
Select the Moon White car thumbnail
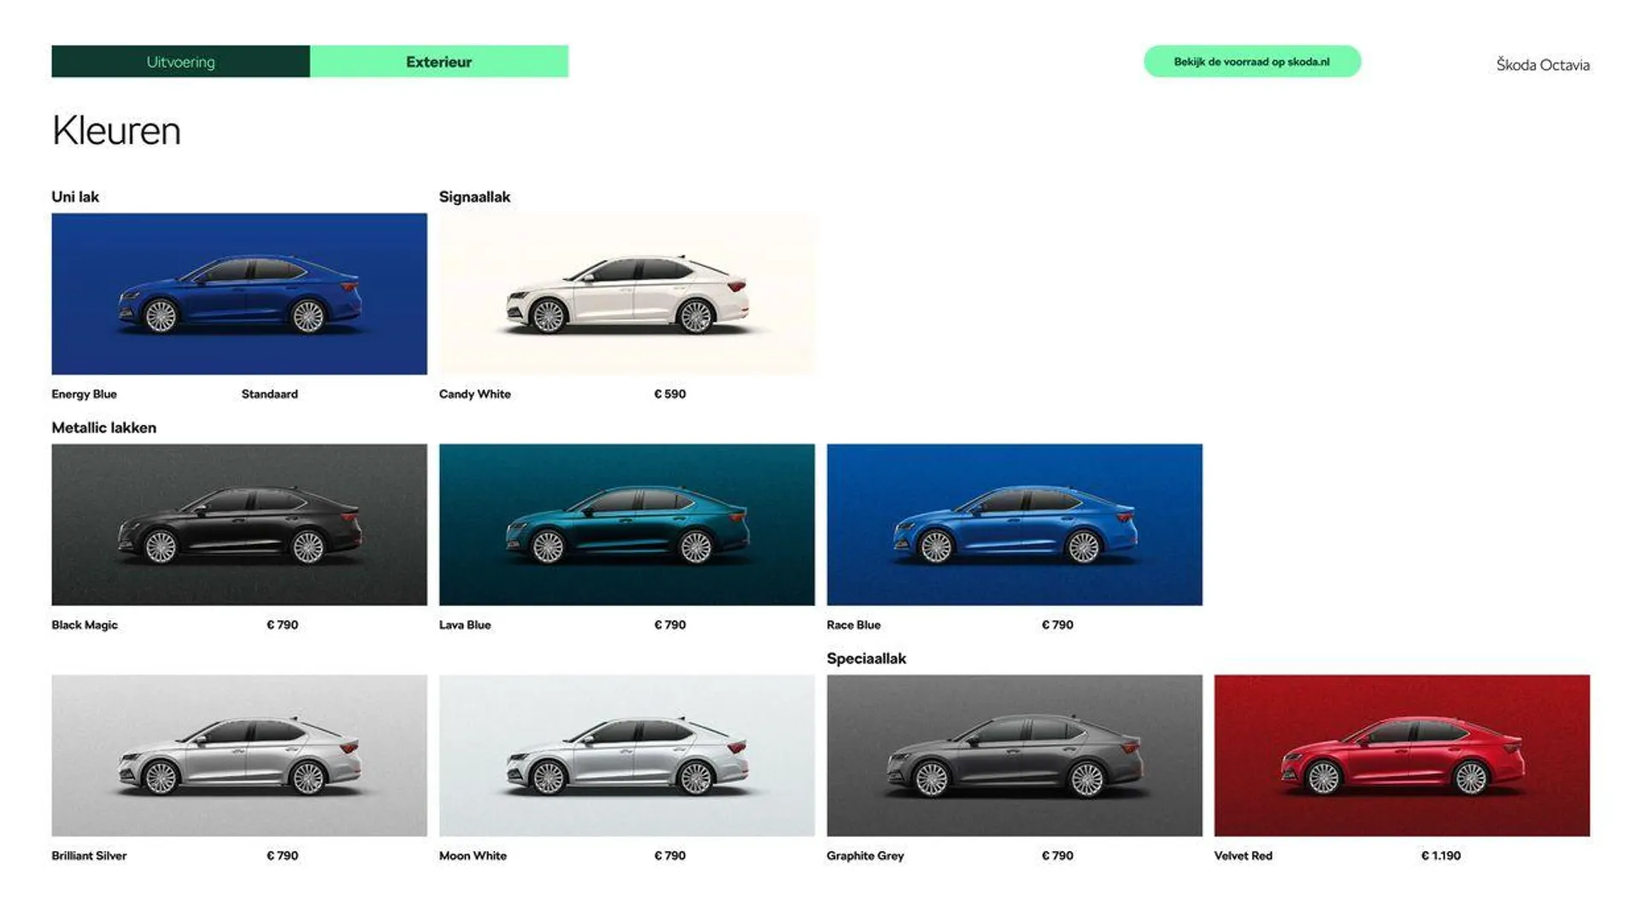(x=626, y=755)
